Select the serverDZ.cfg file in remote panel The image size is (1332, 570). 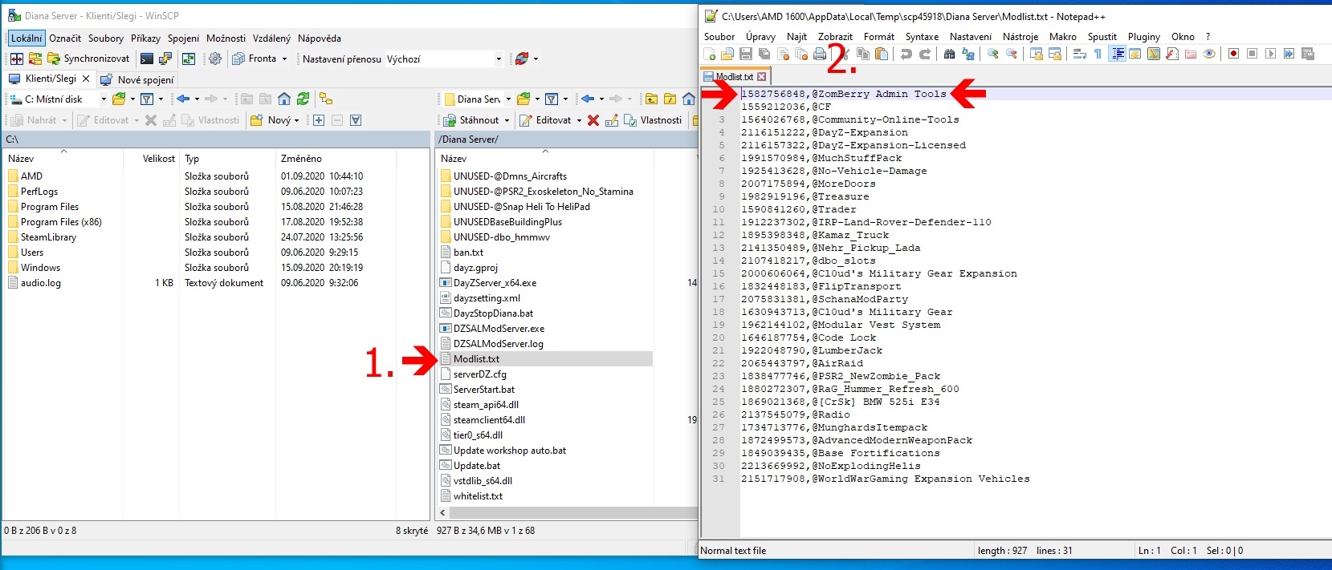pos(479,374)
